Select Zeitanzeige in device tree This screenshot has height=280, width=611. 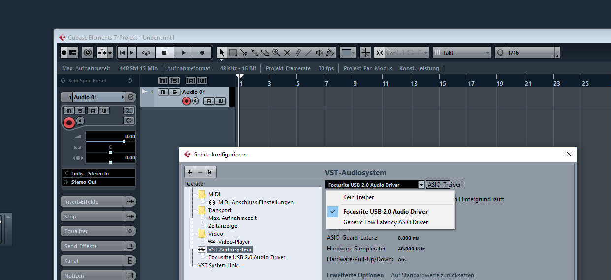tap(223, 226)
